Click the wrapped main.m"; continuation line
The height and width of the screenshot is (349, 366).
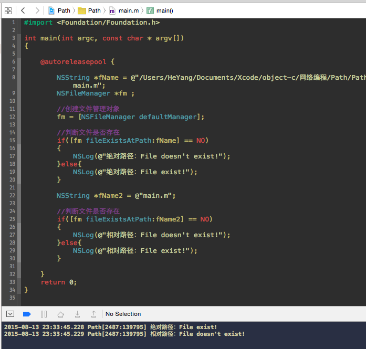(x=89, y=86)
